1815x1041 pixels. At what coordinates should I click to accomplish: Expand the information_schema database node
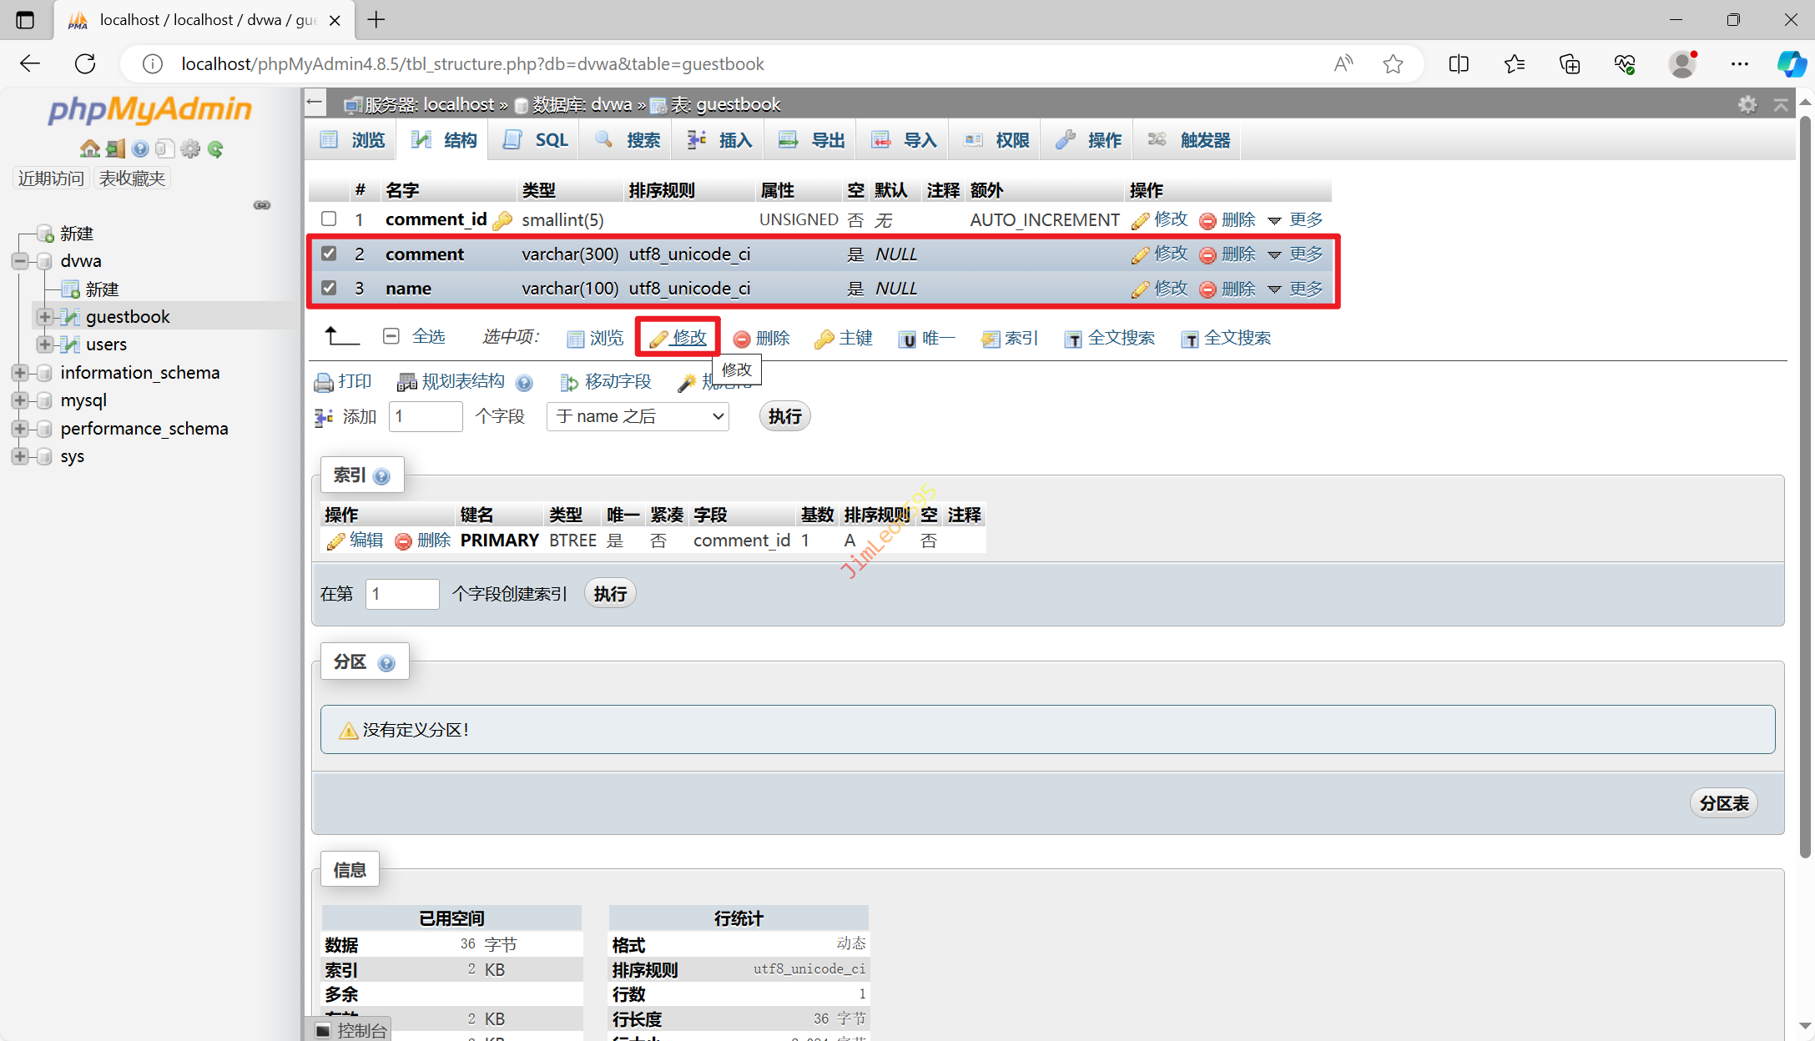pyautogui.click(x=20, y=373)
